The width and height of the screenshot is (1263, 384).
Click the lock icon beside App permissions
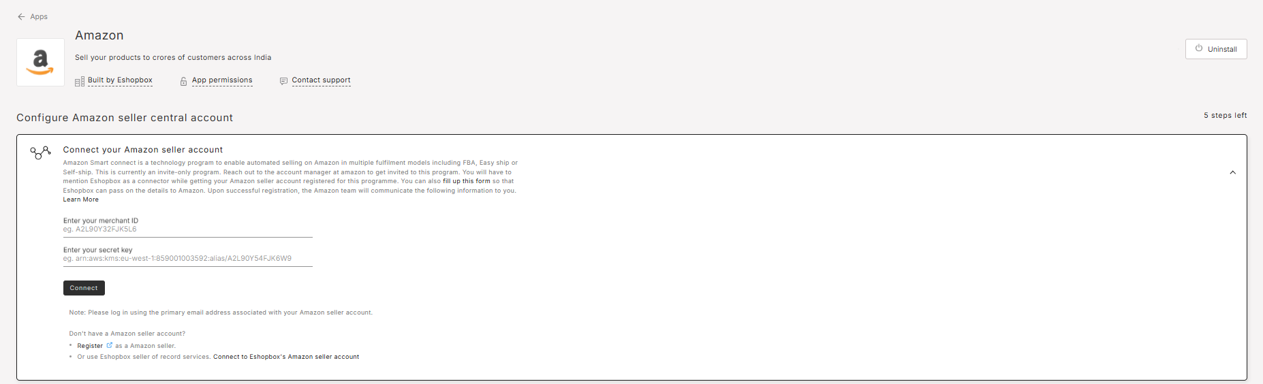coord(183,81)
